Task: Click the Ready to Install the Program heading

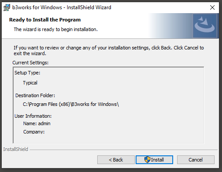Action: [45, 20]
